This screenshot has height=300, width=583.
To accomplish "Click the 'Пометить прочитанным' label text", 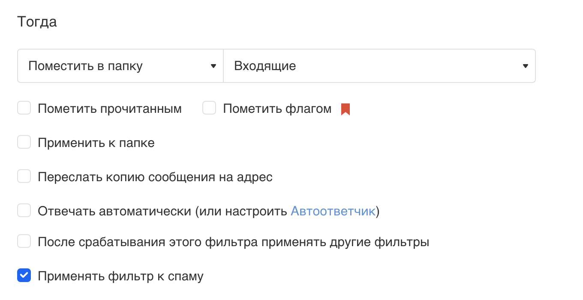I will [x=110, y=109].
